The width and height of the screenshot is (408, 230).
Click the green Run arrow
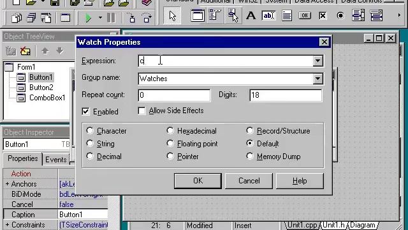tap(88, 18)
